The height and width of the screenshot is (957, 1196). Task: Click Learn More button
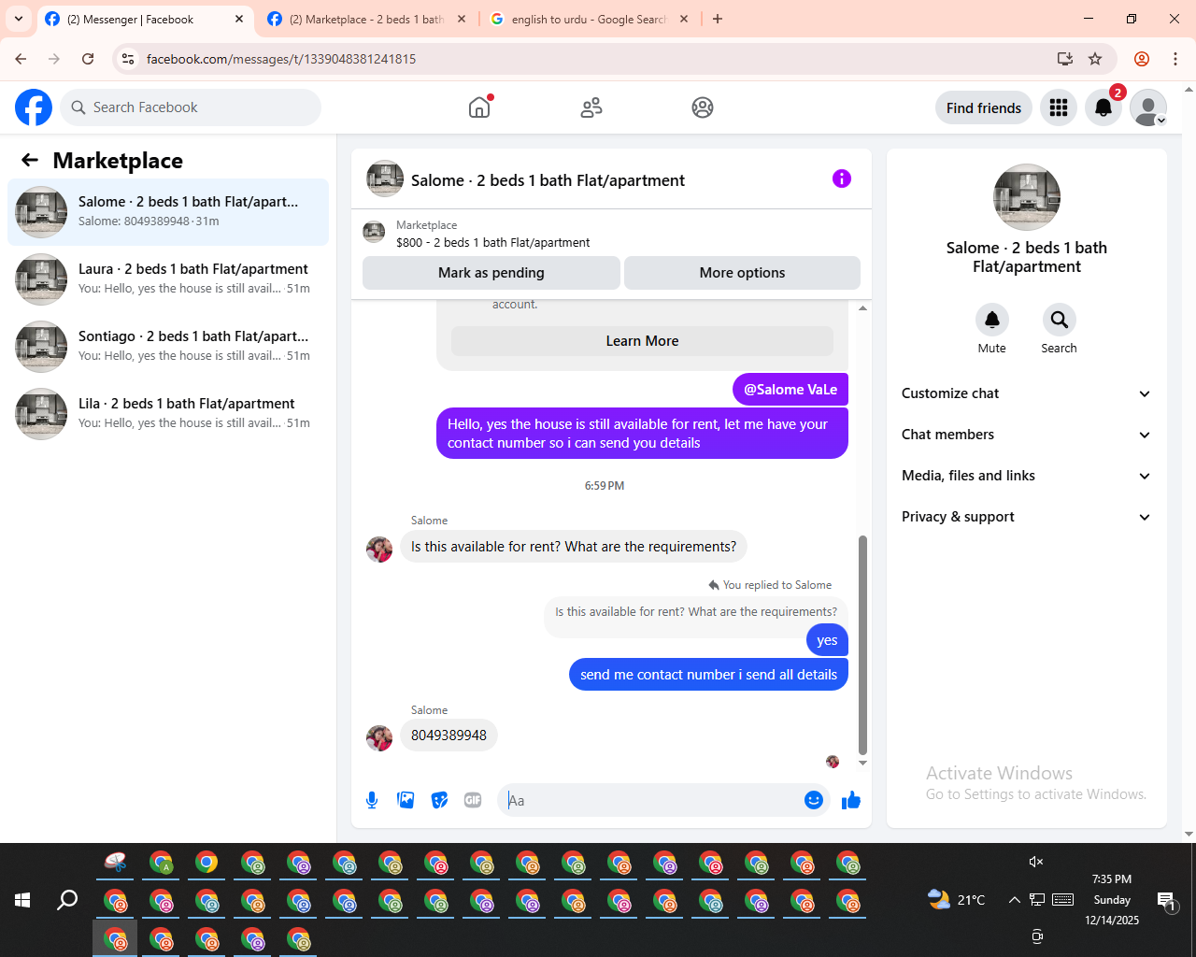(642, 341)
